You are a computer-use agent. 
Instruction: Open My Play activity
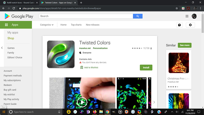11,99
